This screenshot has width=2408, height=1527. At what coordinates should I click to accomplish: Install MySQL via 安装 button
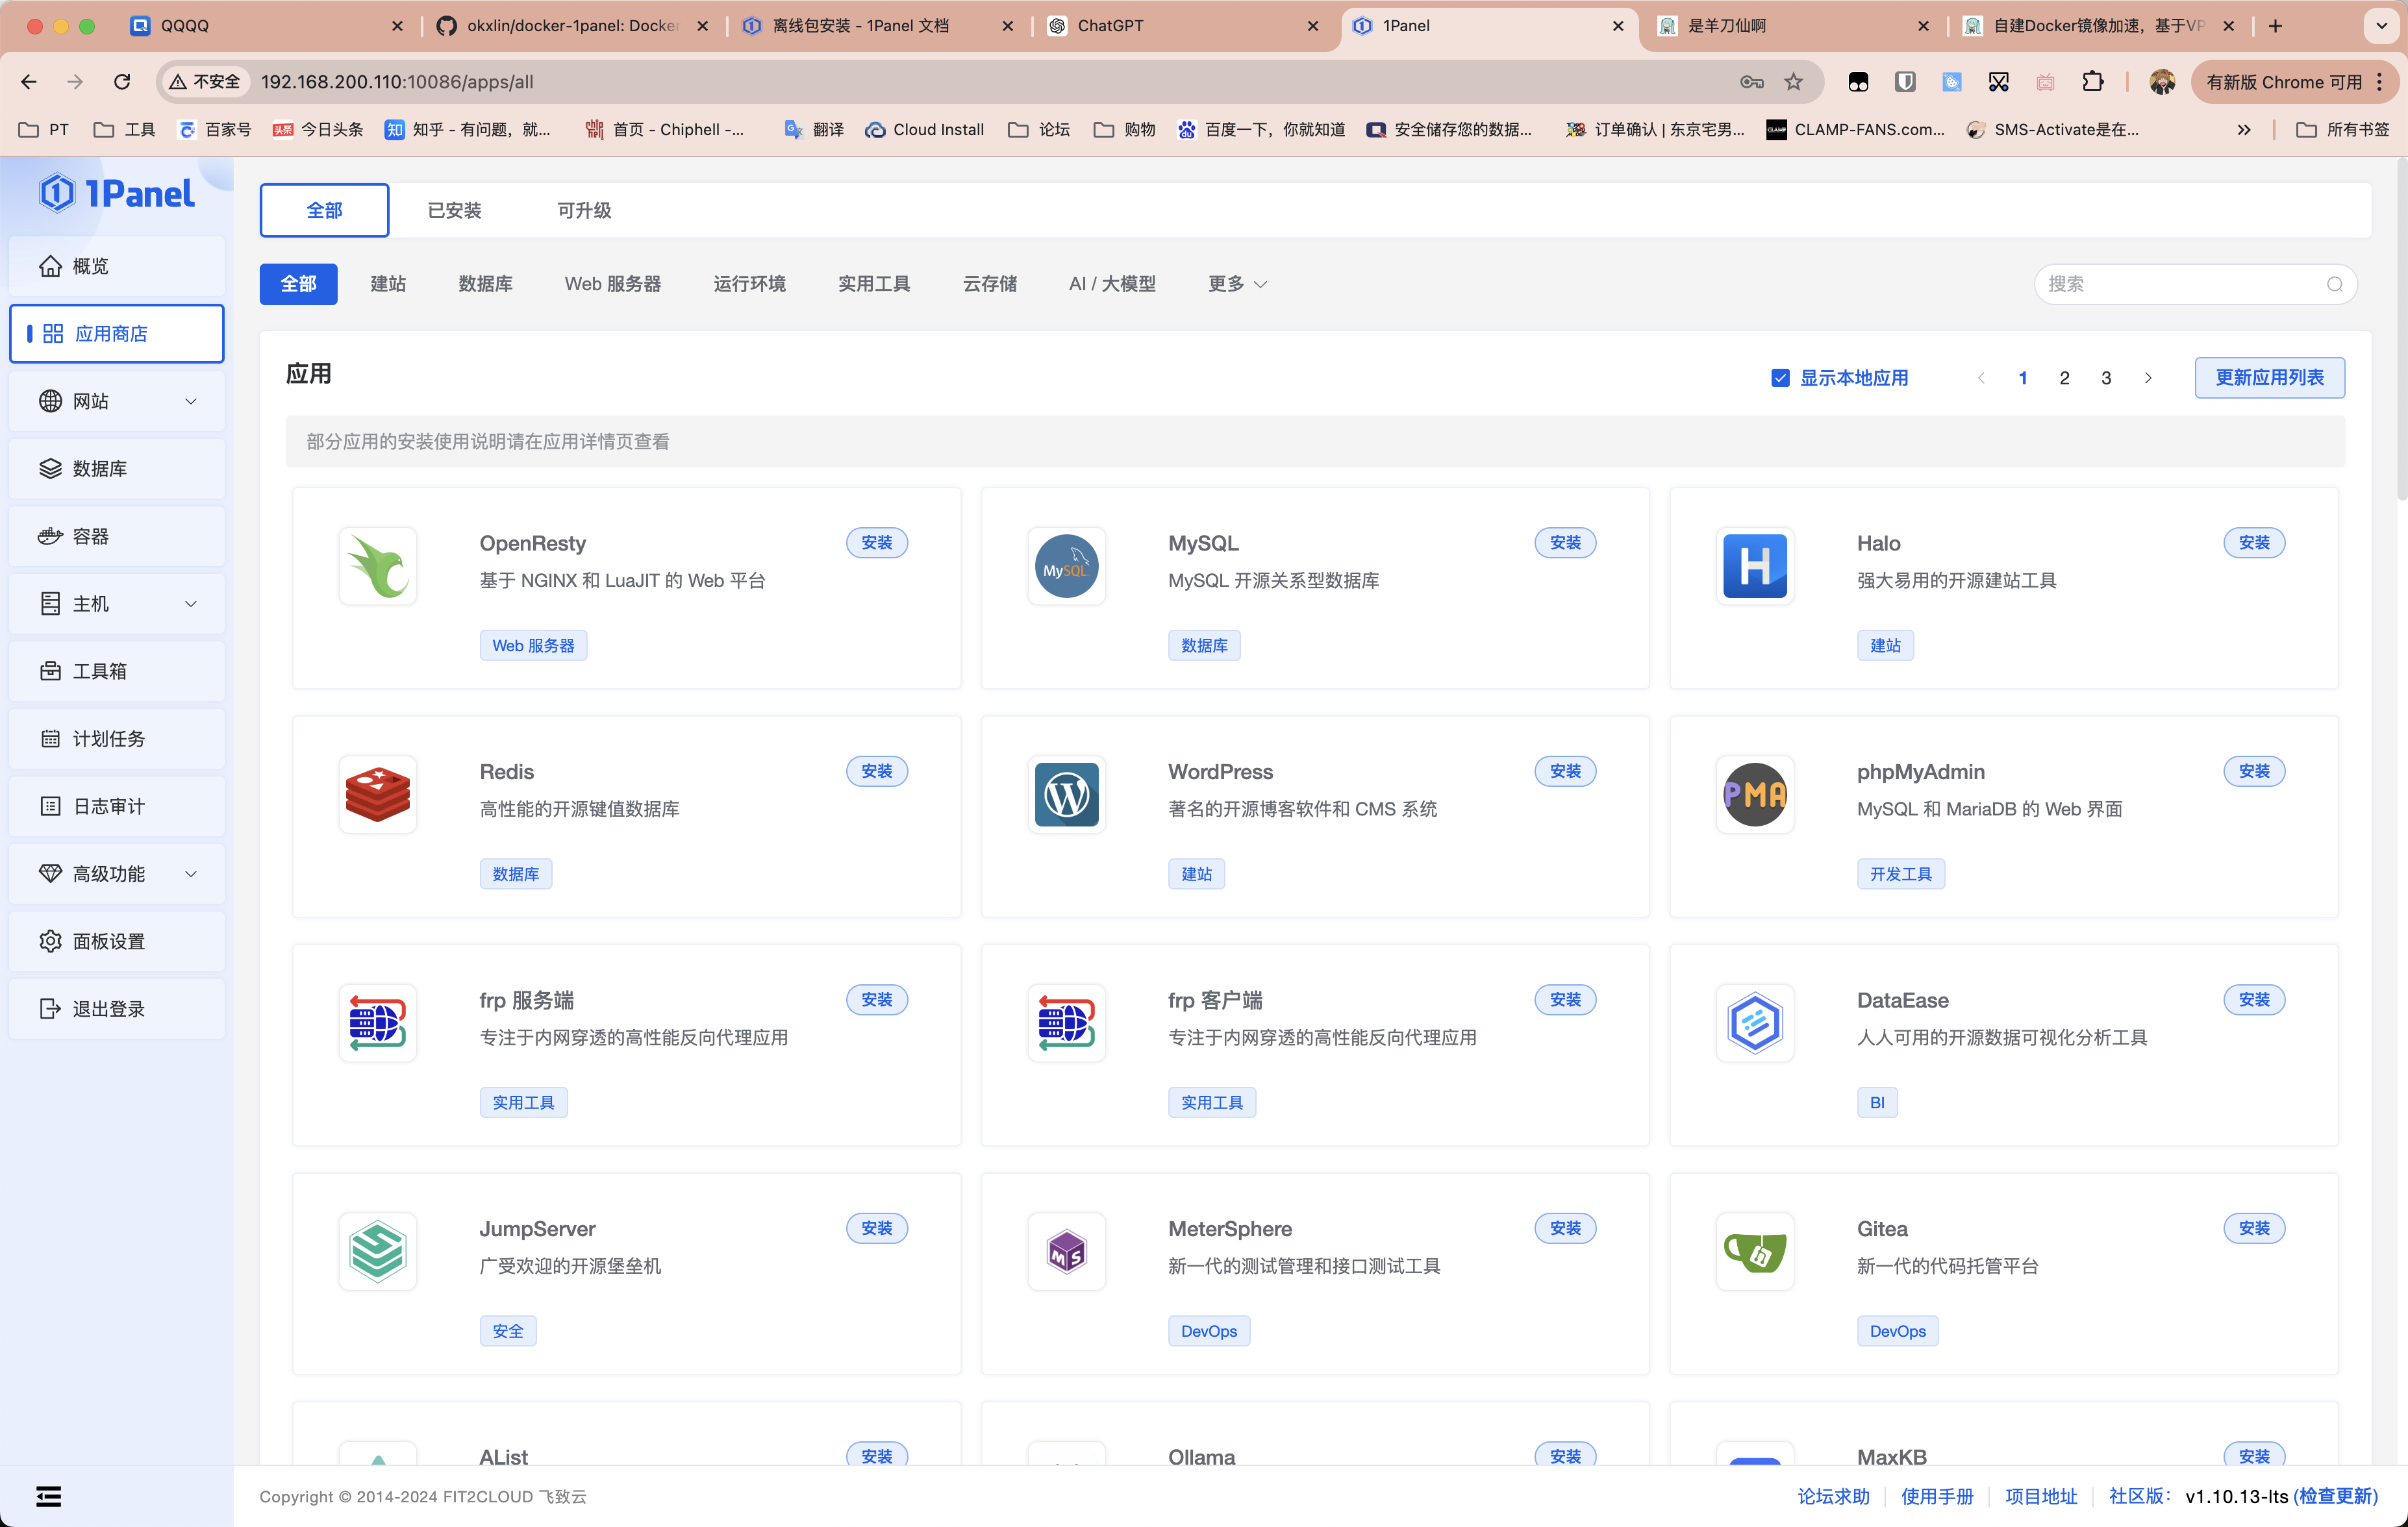tap(1565, 543)
